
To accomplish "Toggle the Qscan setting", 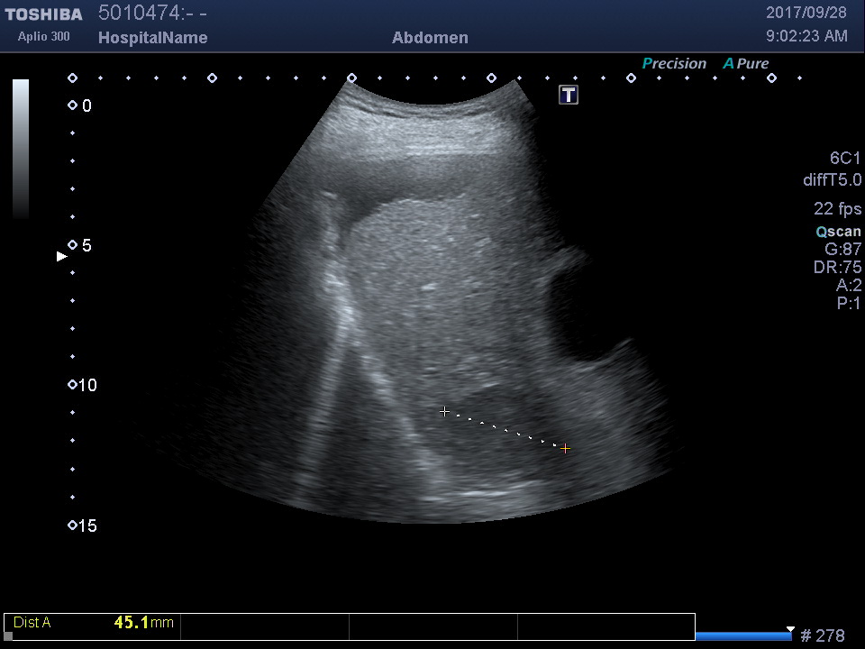I will (x=838, y=232).
